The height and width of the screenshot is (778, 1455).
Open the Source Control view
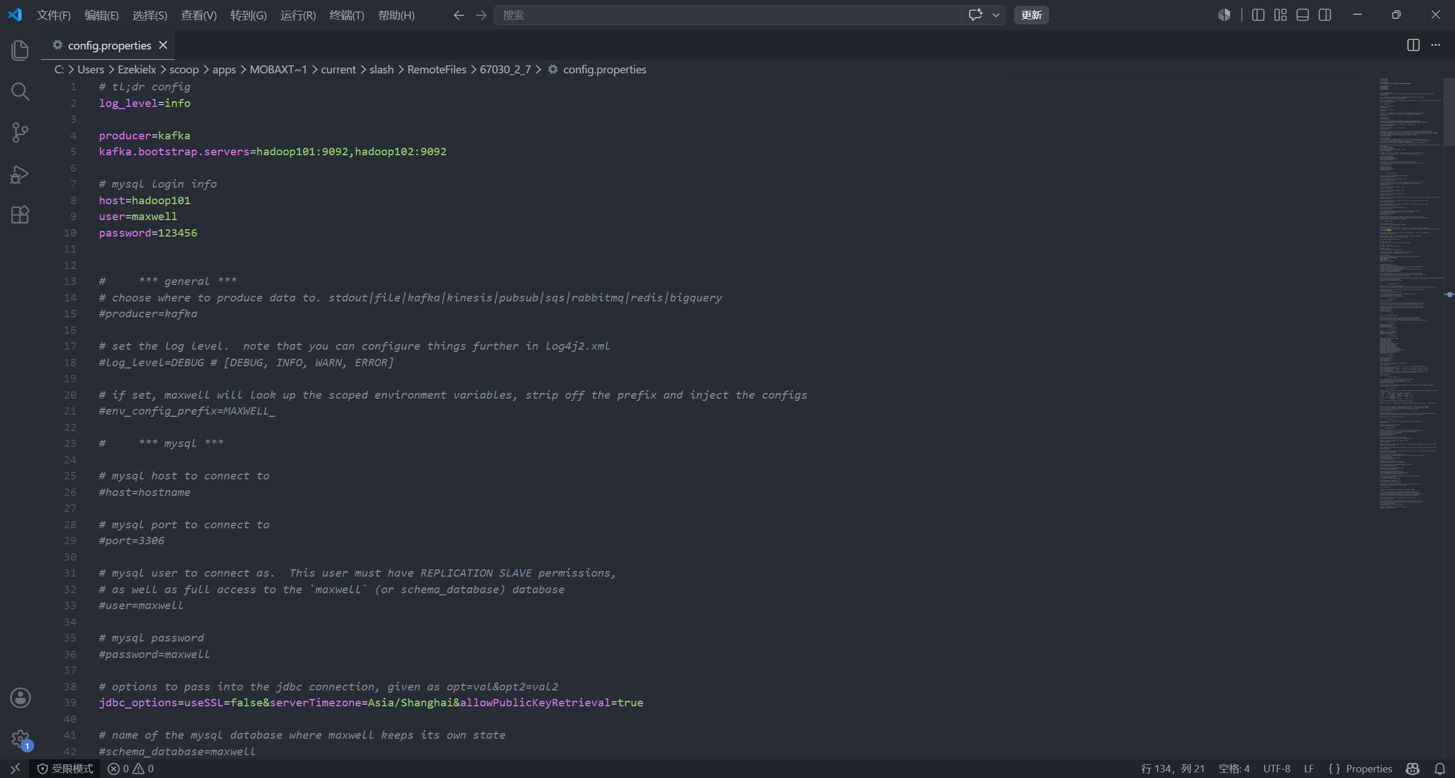click(20, 133)
